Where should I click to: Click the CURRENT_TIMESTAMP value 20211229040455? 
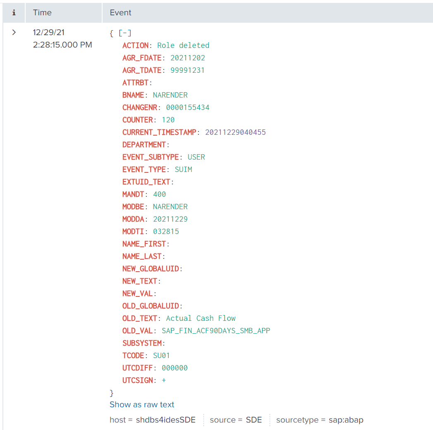[x=235, y=132]
